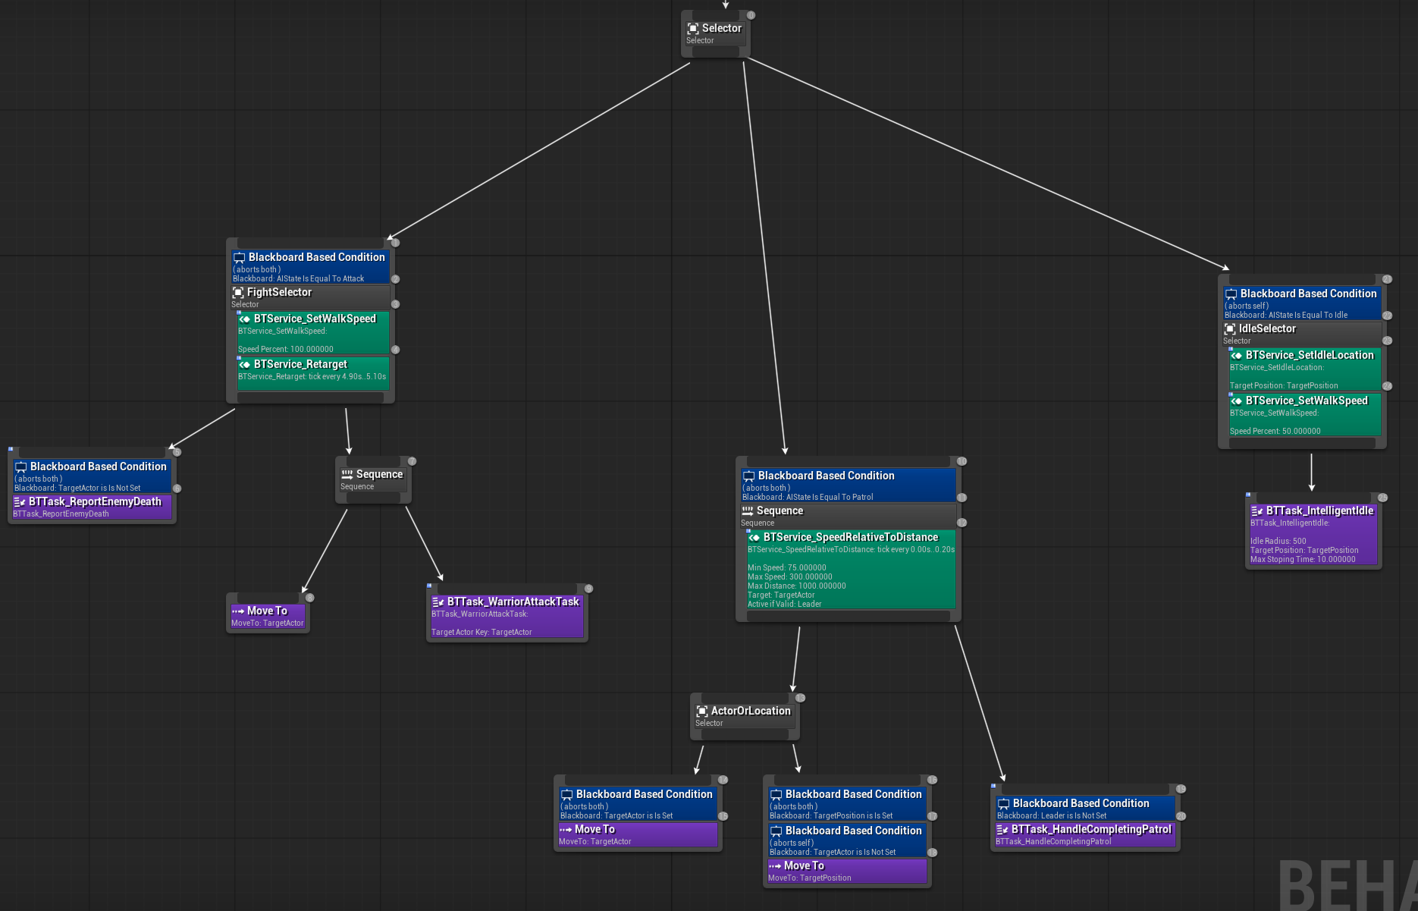Select the Leader Is Not Set decorator
The height and width of the screenshot is (911, 1418).
pos(1084,808)
